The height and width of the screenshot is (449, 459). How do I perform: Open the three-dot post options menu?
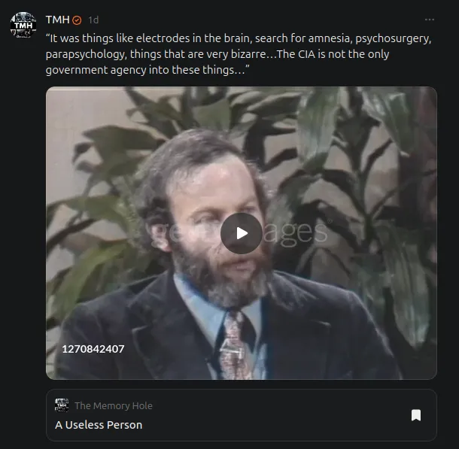click(x=429, y=20)
